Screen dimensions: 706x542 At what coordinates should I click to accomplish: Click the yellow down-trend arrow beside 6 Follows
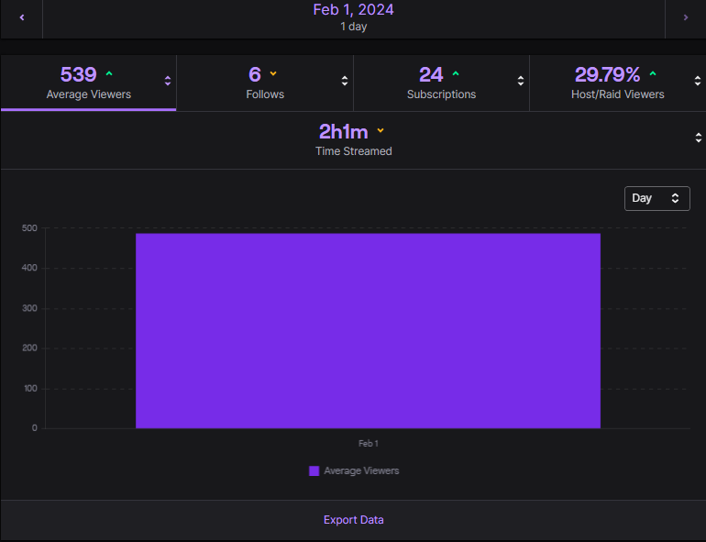click(273, 73)
